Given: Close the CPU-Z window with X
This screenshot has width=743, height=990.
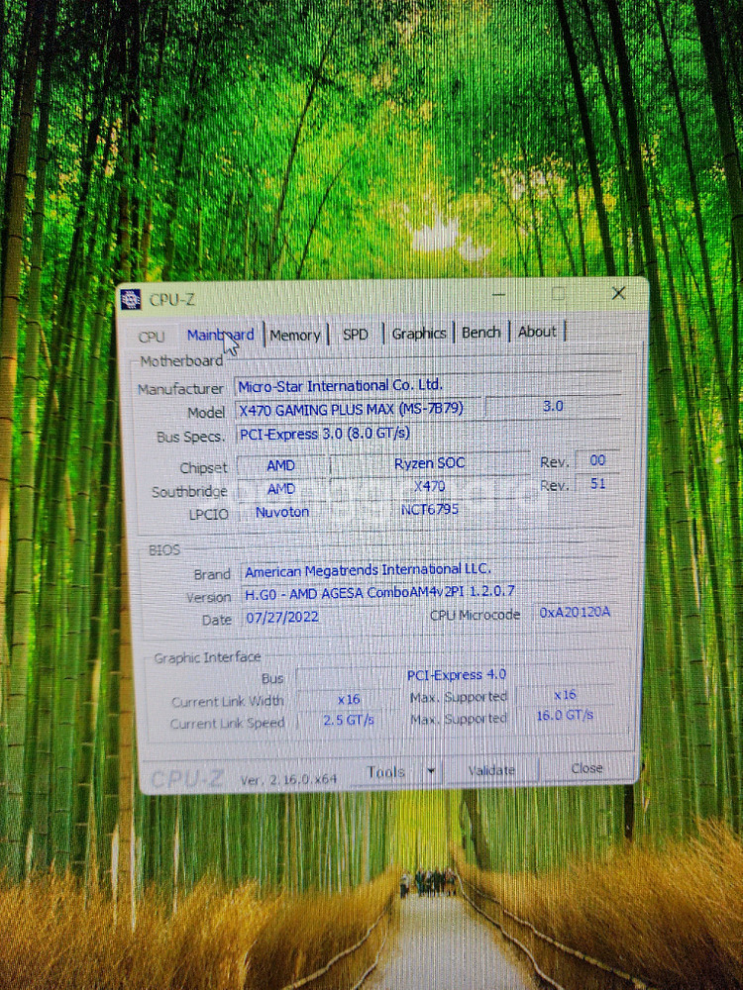Looking at the screenshot, I should tap(618, 293).
